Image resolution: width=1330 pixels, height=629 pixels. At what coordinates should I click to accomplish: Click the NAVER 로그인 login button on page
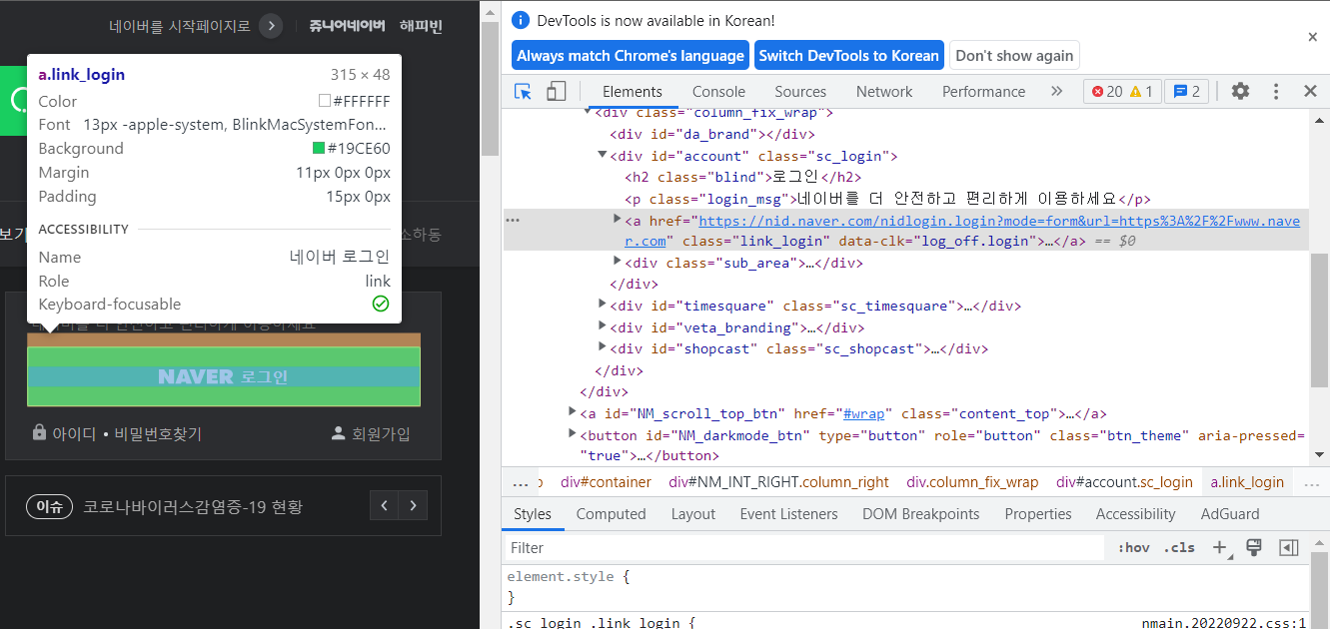tap(224, 376)
